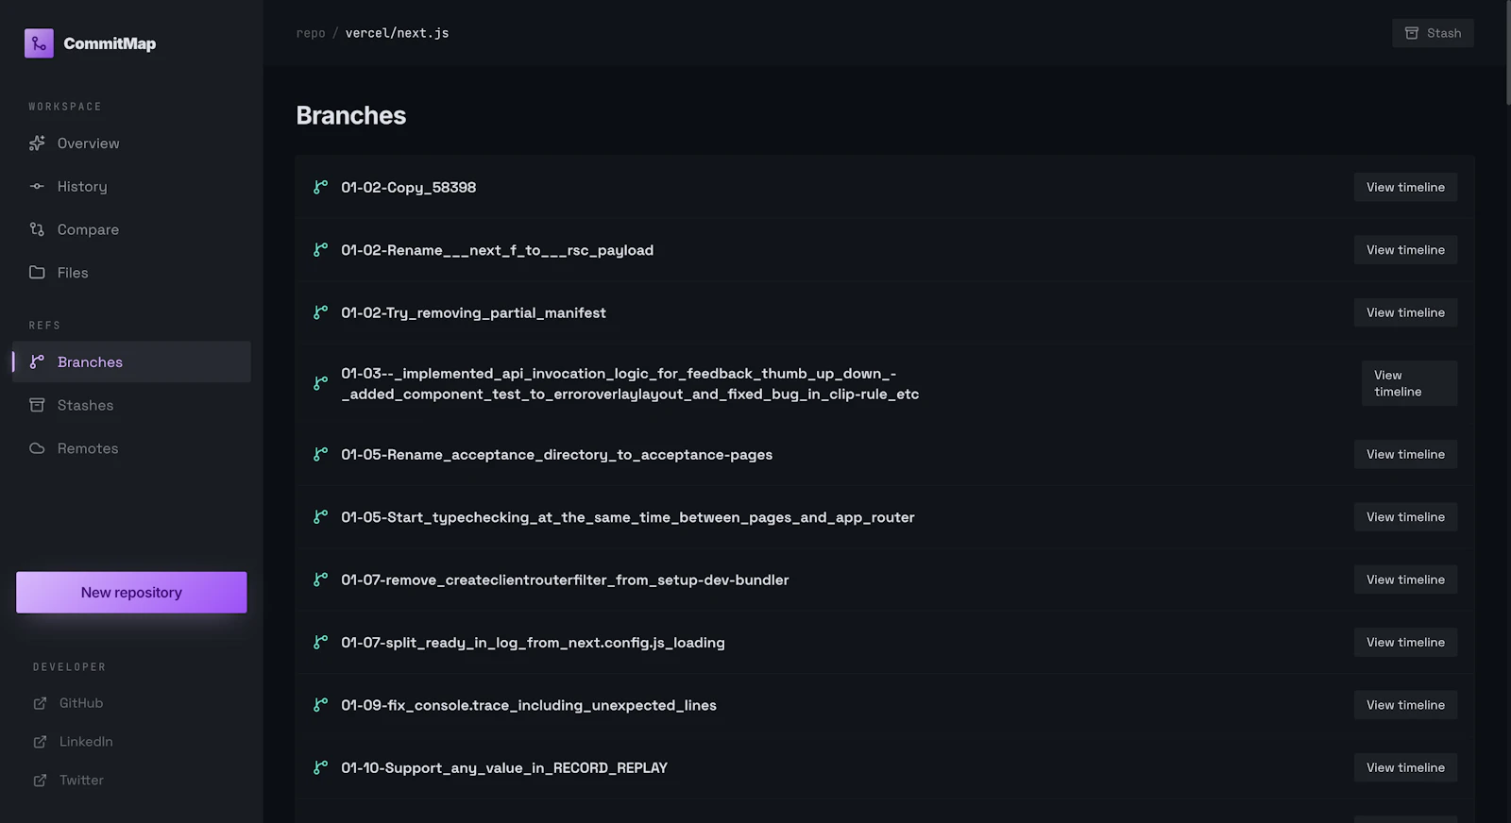Click branch icon of 01-02-Try_removing_partial_manifest
1511x823 pixels.
click(x=321, y=312)
